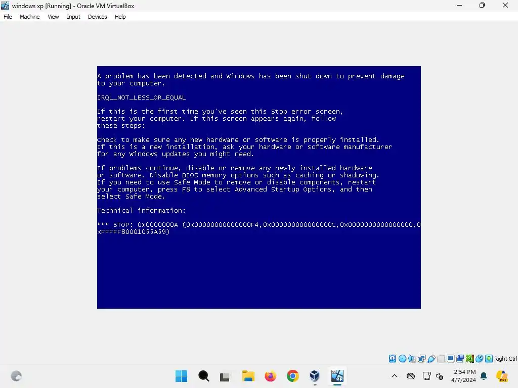Click the Copilot PRE tray icon
The image size is (518, 388).
(502, 376)
